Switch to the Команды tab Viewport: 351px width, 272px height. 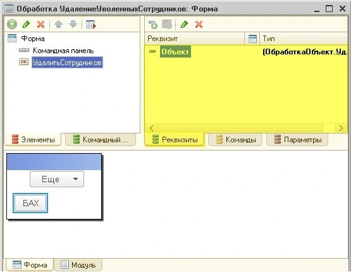click(235, 140)
